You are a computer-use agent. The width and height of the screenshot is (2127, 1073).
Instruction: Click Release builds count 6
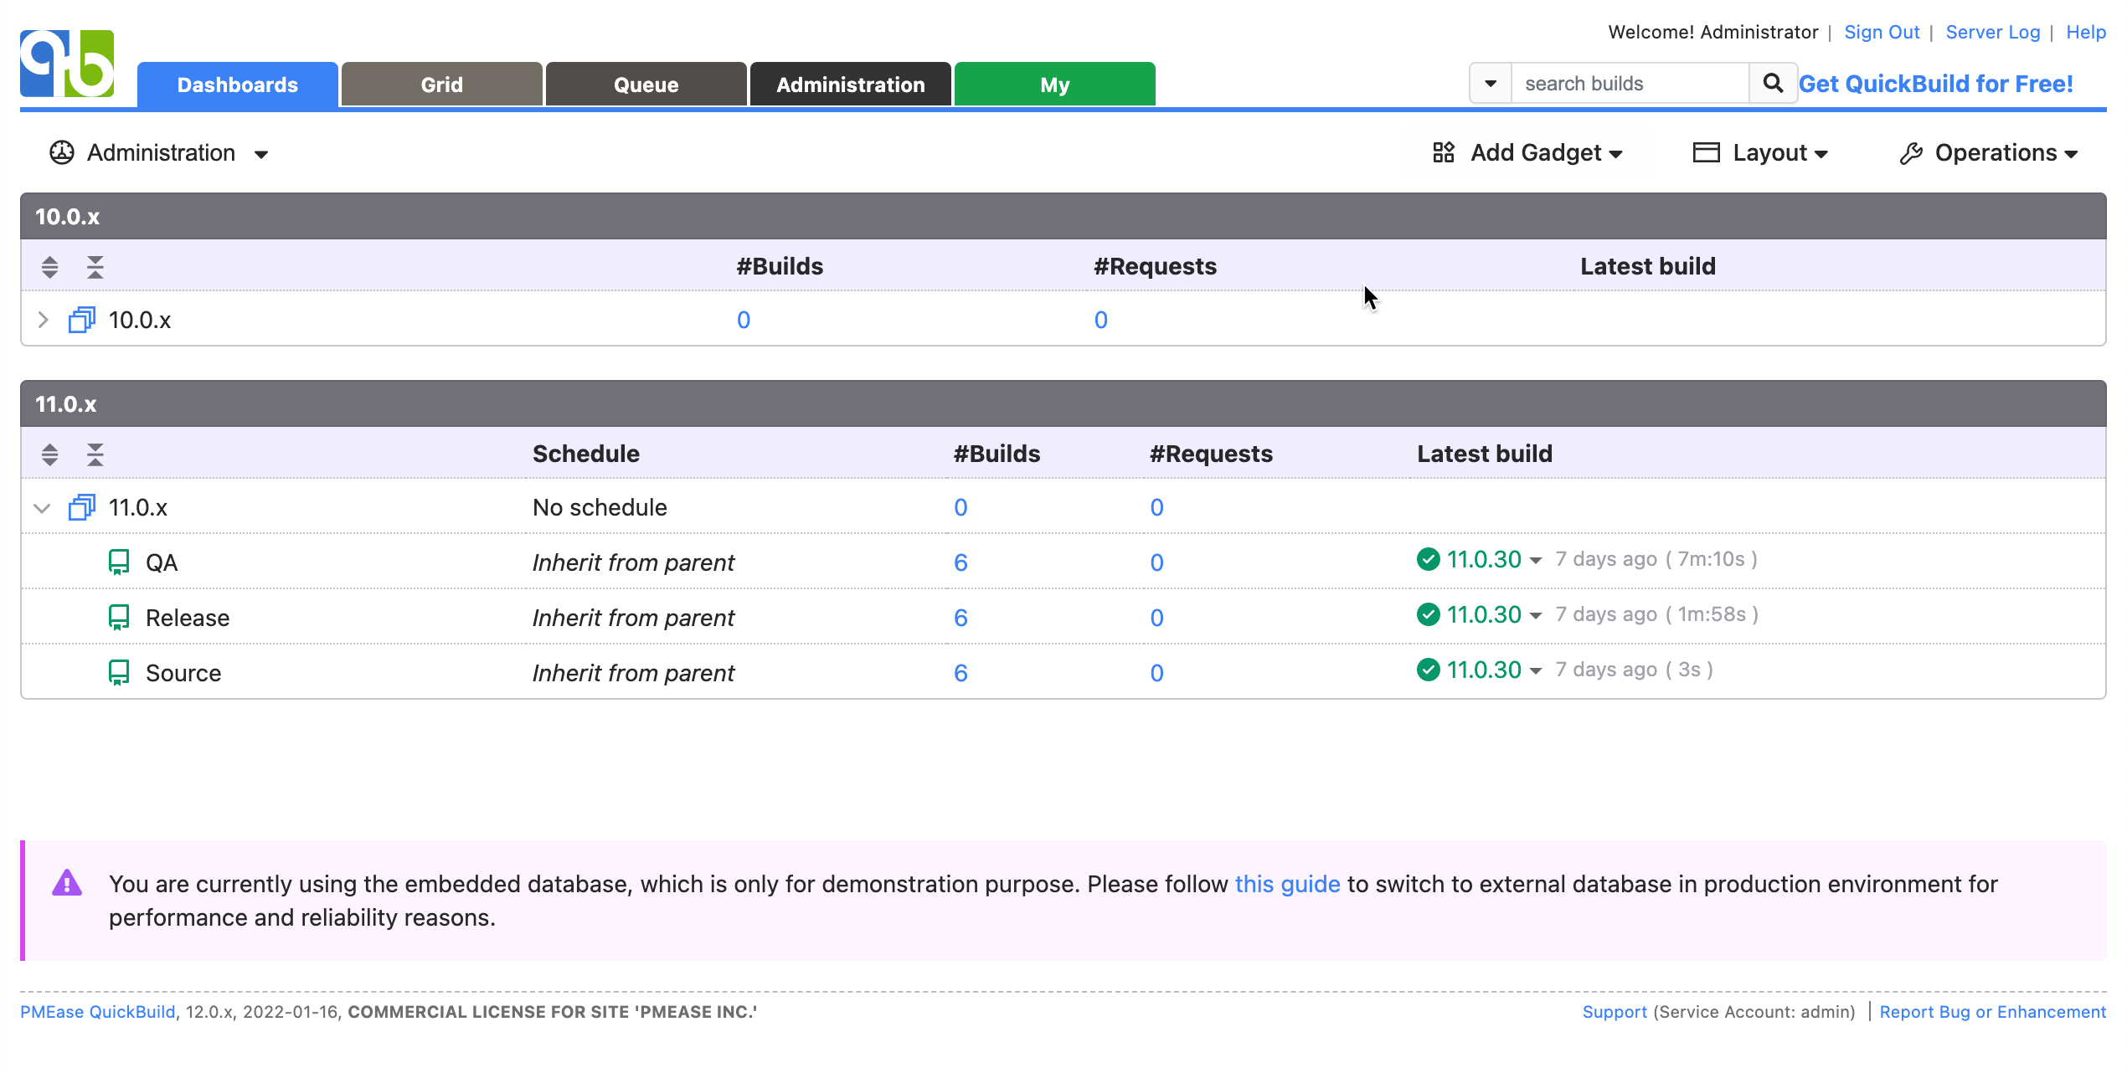click(960, 618)
